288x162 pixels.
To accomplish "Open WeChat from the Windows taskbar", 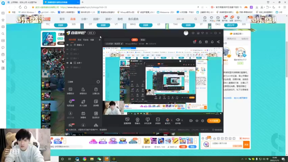I will tap(99, 159).
